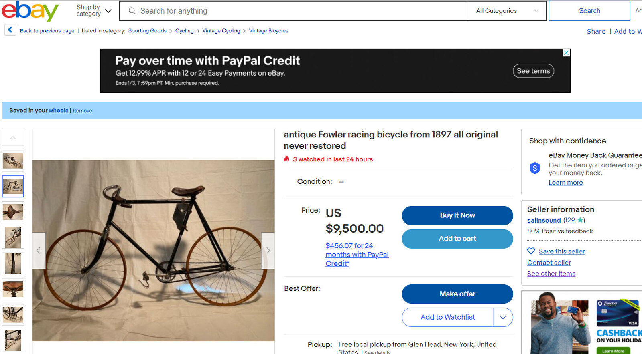Click the right arrow on the main photo
642x354 pixels.
268,250
